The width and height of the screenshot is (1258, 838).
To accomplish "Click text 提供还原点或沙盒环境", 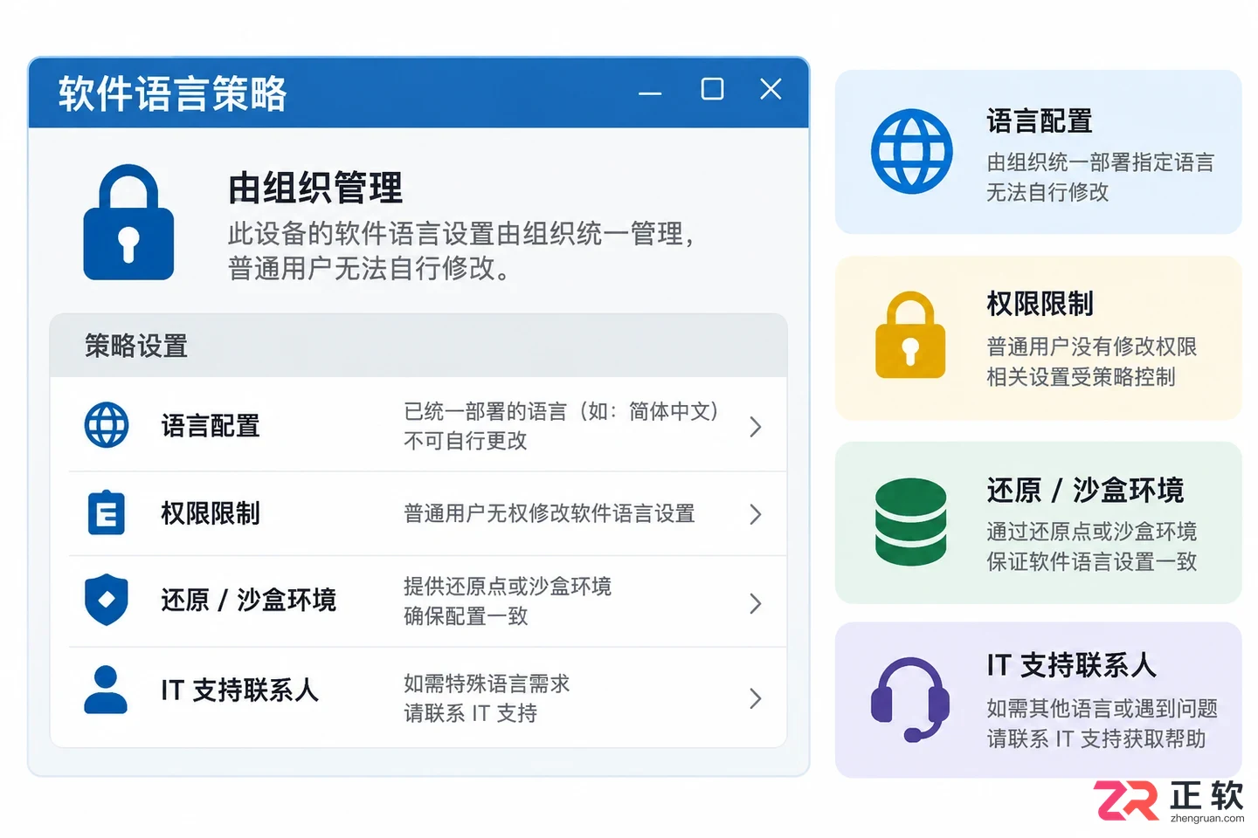I will pyautogui.click(x=508, y=586).
